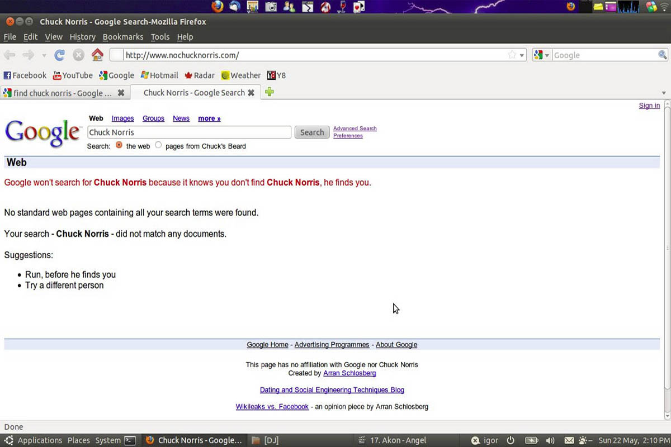
Task: Click the system monitor graph applet
Action: [630, 7]
